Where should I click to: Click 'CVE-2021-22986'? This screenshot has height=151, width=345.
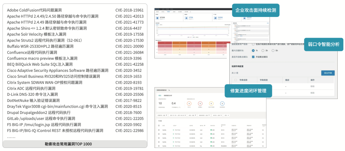coord(129,131)
